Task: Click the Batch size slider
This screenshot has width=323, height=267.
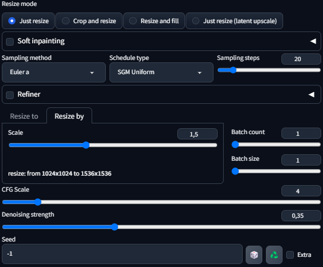Action: [276, 171]
